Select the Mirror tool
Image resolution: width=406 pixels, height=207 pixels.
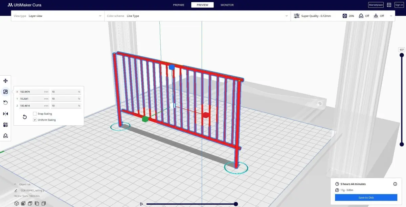point(5,114)
